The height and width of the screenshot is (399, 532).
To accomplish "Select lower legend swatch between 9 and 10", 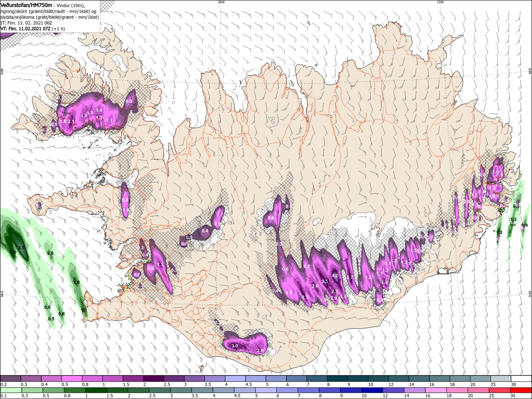I will tap(350, 390).
